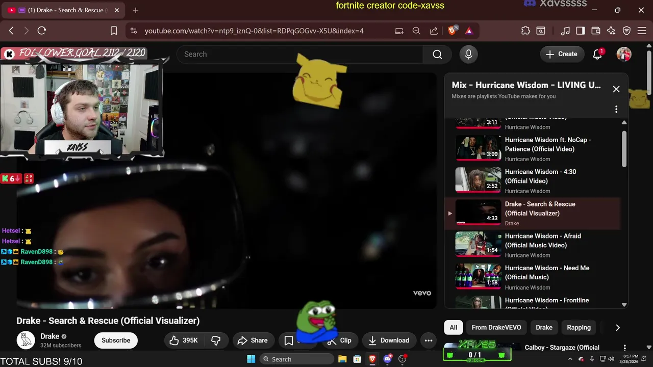Click the install app icon in address bar
Image resolution: width=653 pixels, height=367 pixels.
click(x=399, y=31)
